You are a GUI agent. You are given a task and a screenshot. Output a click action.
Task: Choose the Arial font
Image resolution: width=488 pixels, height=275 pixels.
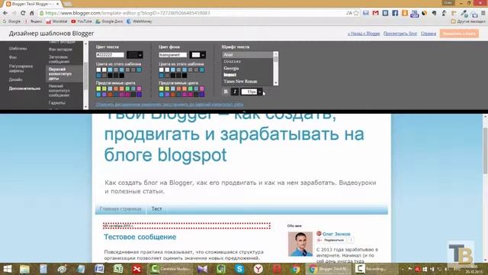[x=248, y=55]
